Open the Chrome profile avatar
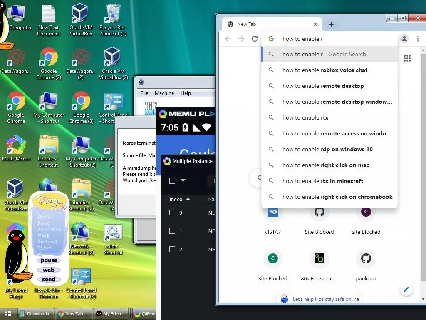This screenshot has width=426, height=320. tap(404, 39)
